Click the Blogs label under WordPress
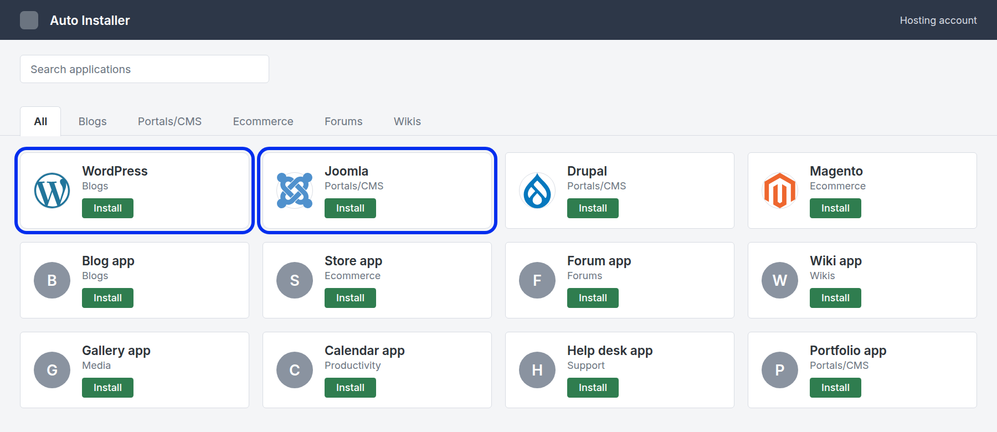Viewport: 997px width, 432px height. (95, 187)
